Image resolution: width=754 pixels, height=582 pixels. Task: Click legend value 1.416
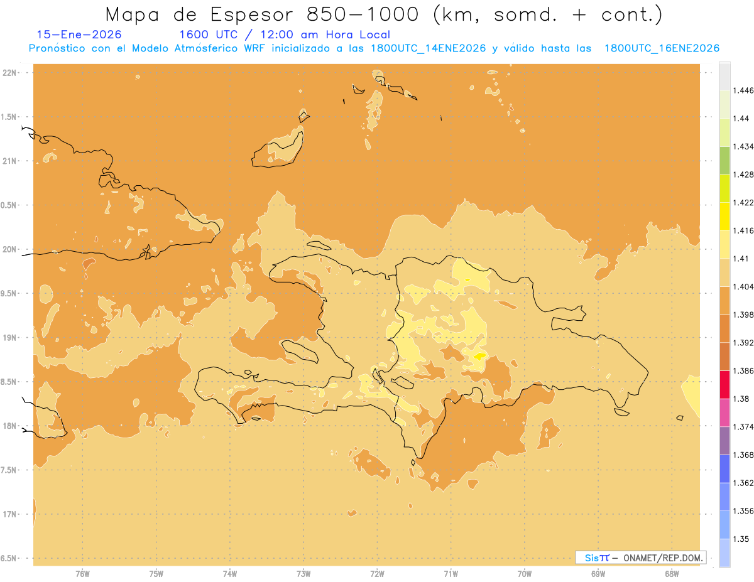click(743, 230)
